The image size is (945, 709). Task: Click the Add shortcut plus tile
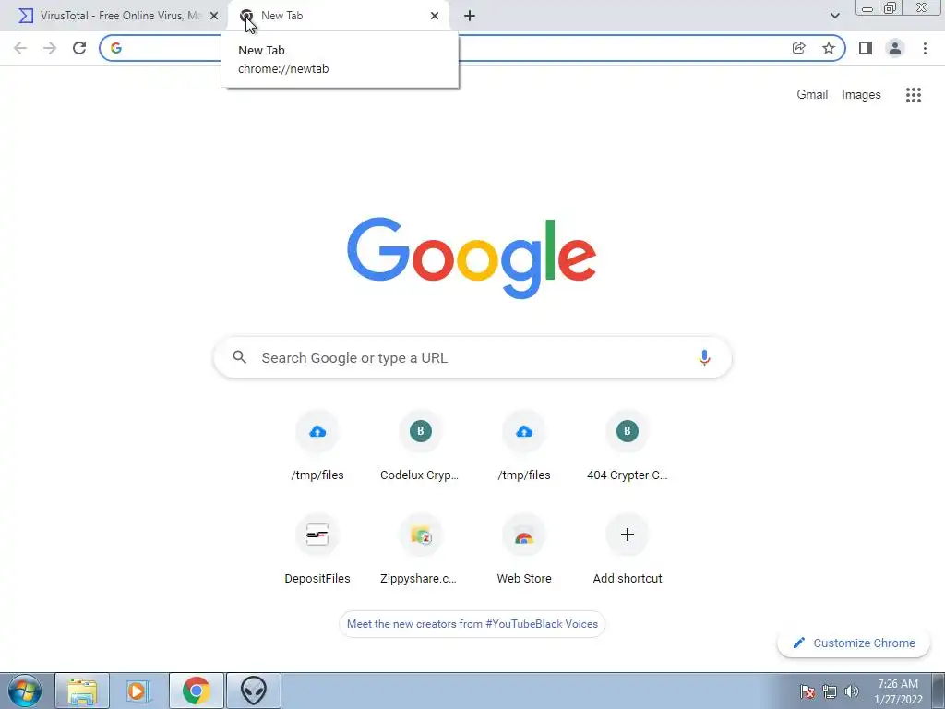click(x=628, y=550)
